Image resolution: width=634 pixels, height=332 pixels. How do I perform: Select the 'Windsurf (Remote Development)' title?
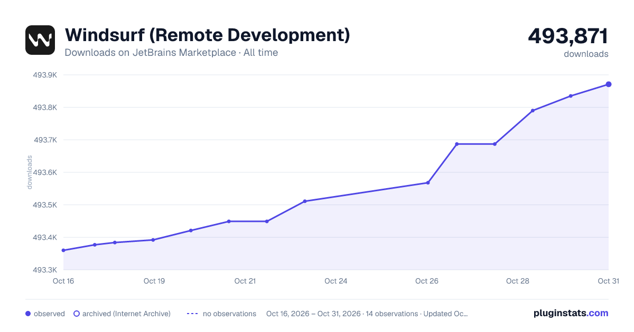coord(207,35)
